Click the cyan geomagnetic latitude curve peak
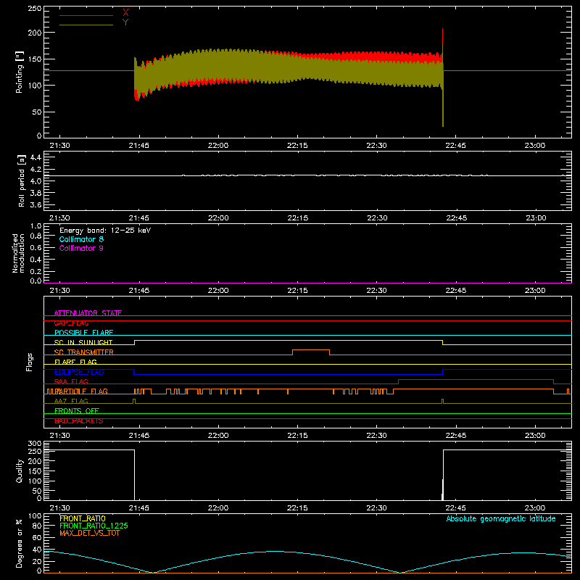Viewport: 580px width, 580px height. coord(273,552)
